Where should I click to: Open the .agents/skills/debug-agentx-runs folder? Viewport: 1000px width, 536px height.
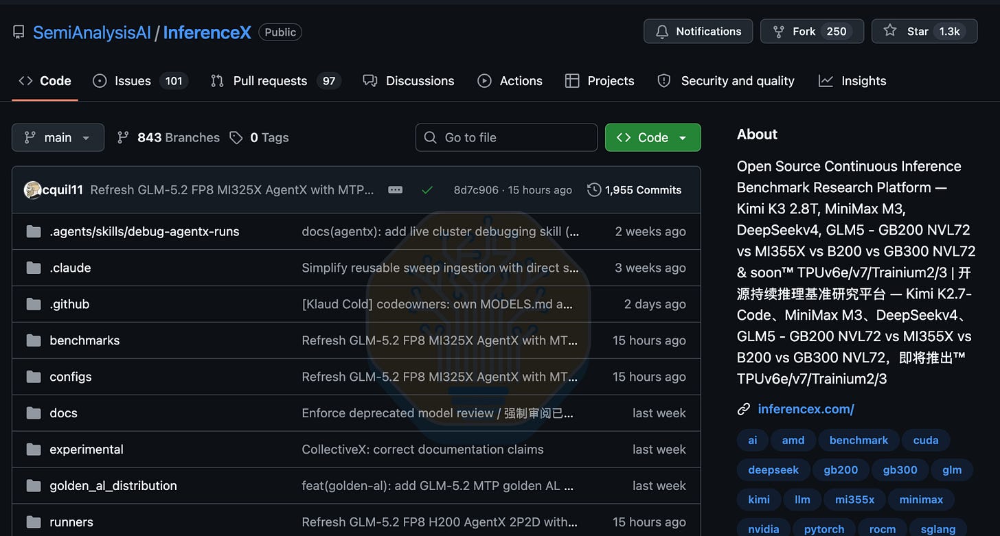click(144, 231)
